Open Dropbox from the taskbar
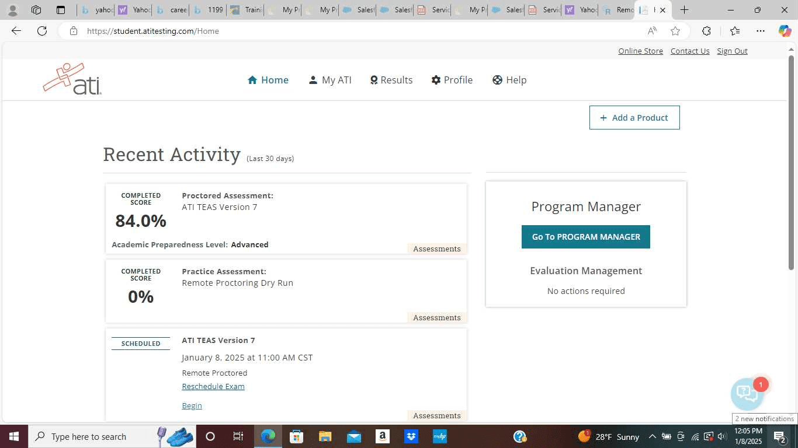Image resolution: width=798 pixels, height=448 pixels. coord(411,436)
